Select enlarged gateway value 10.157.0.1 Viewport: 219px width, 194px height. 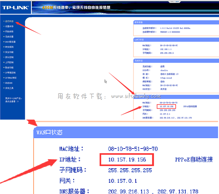[x=123, y=181]
